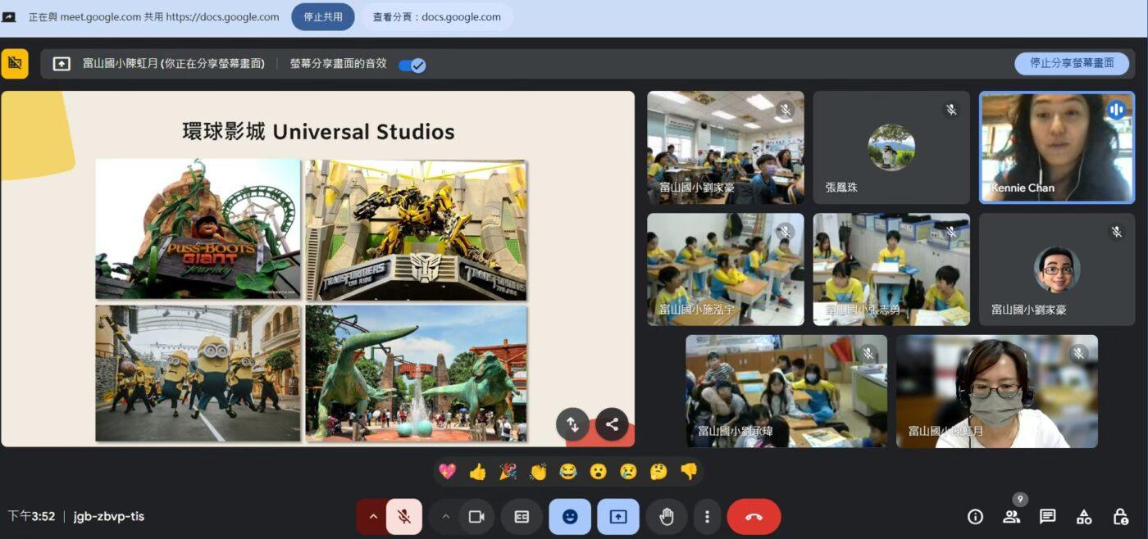1148x539 pixels.
Task: Open more options menu
Action: (707, 517)
